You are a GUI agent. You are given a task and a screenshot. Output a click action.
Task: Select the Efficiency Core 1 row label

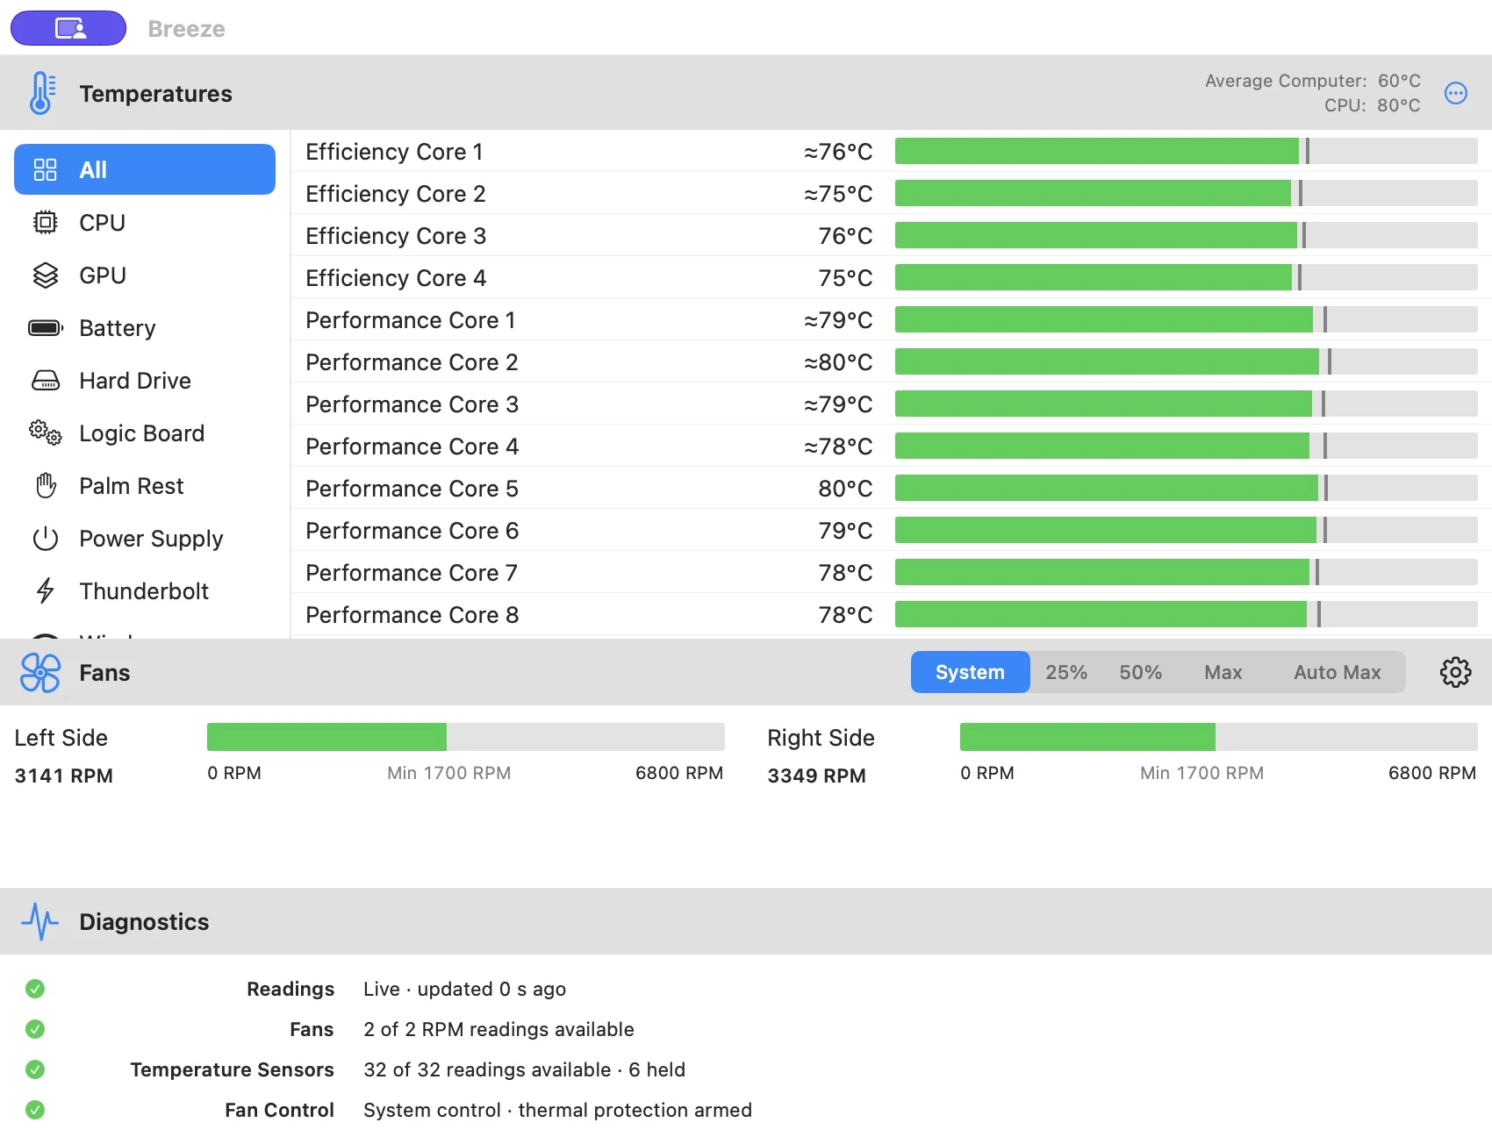(394, 152)
